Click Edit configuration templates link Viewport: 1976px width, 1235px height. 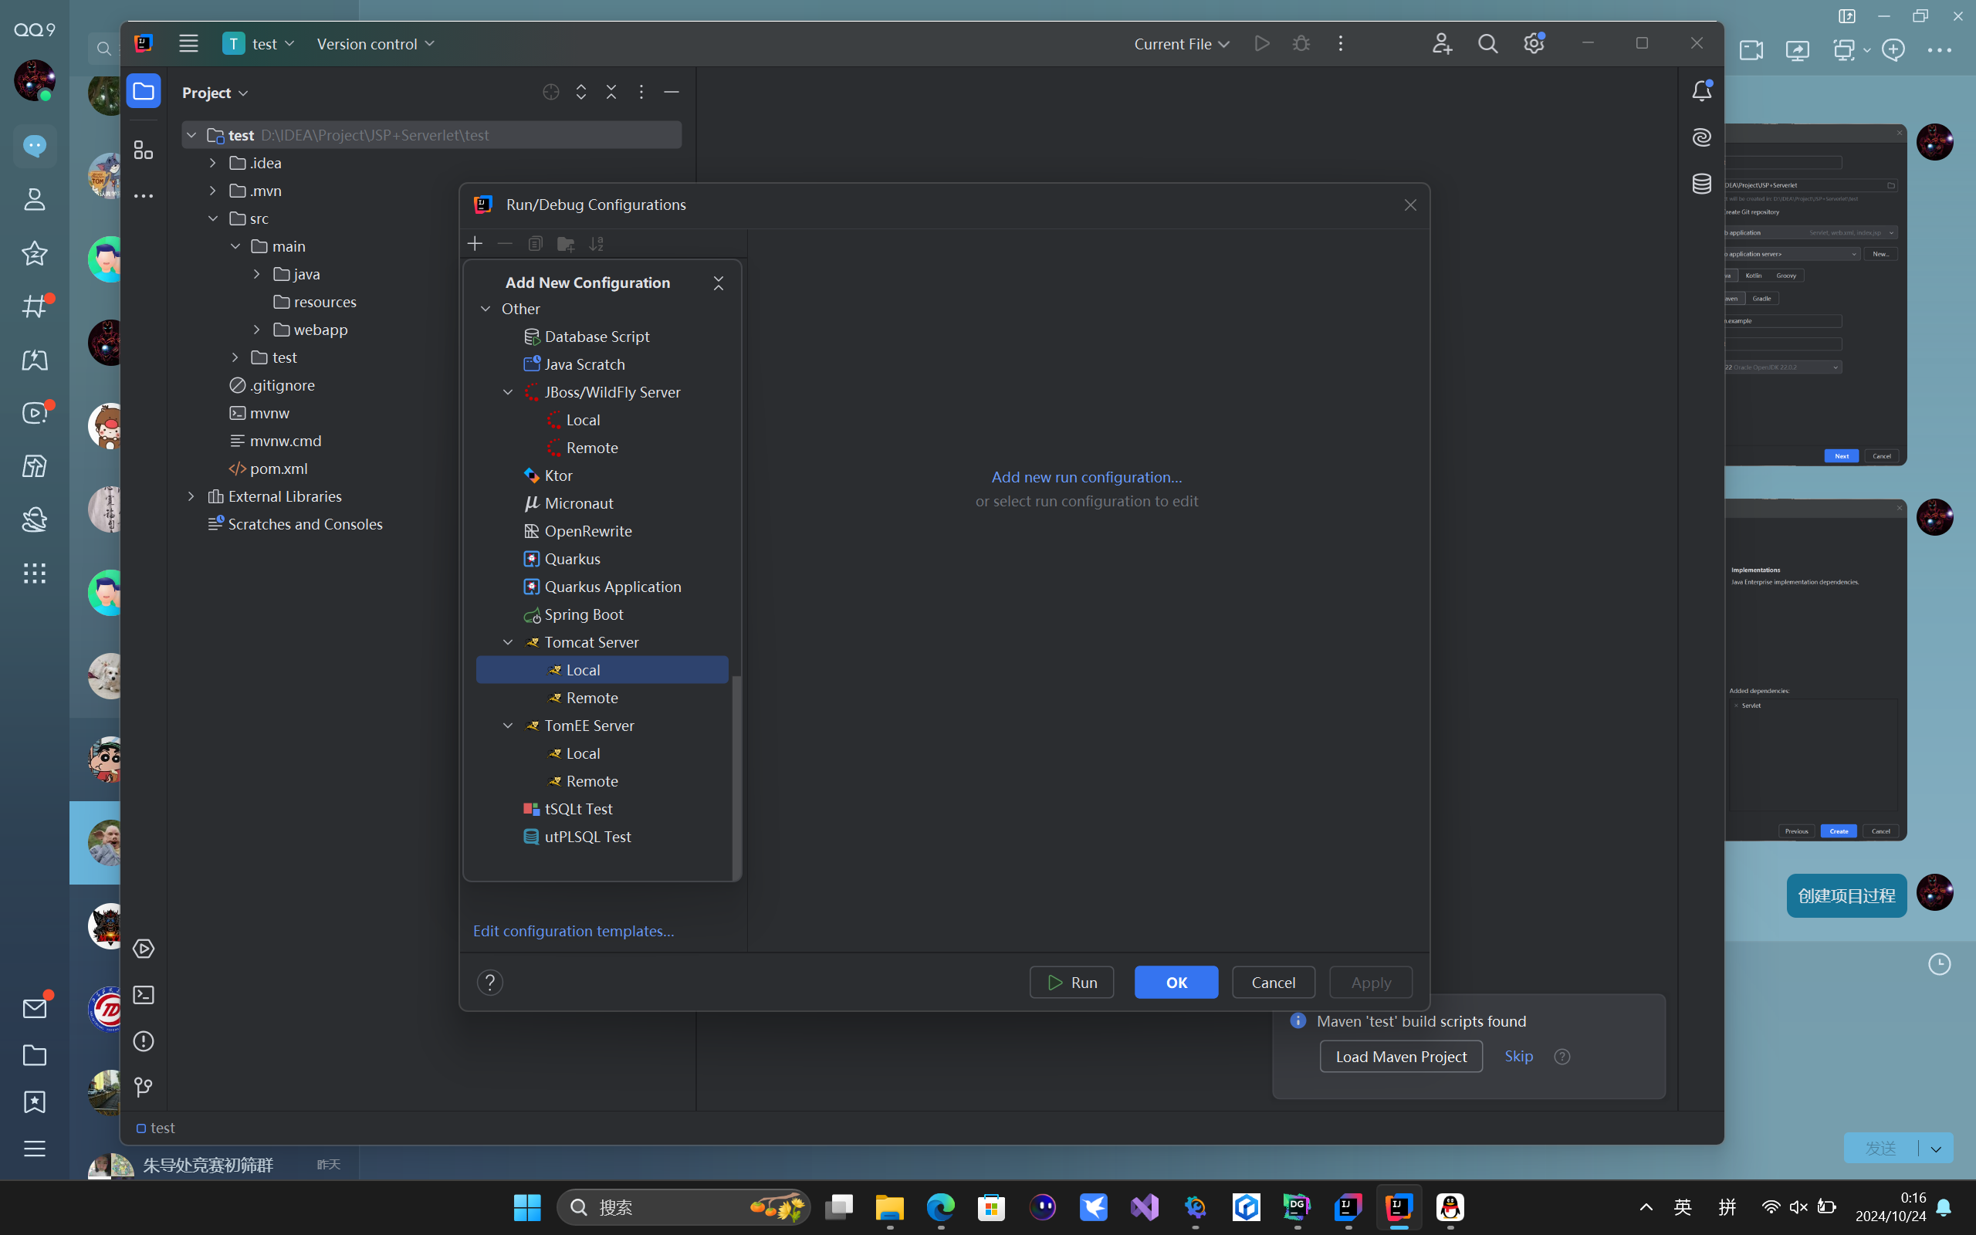(x=574, y=930)
